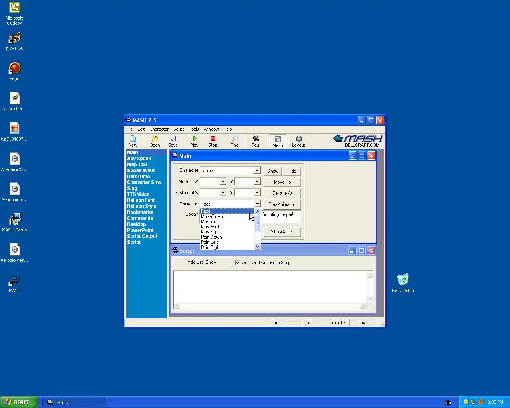Select Adv Speak in the sidebar
Viewport: 510px width, 408px height.
pos(139,159)
